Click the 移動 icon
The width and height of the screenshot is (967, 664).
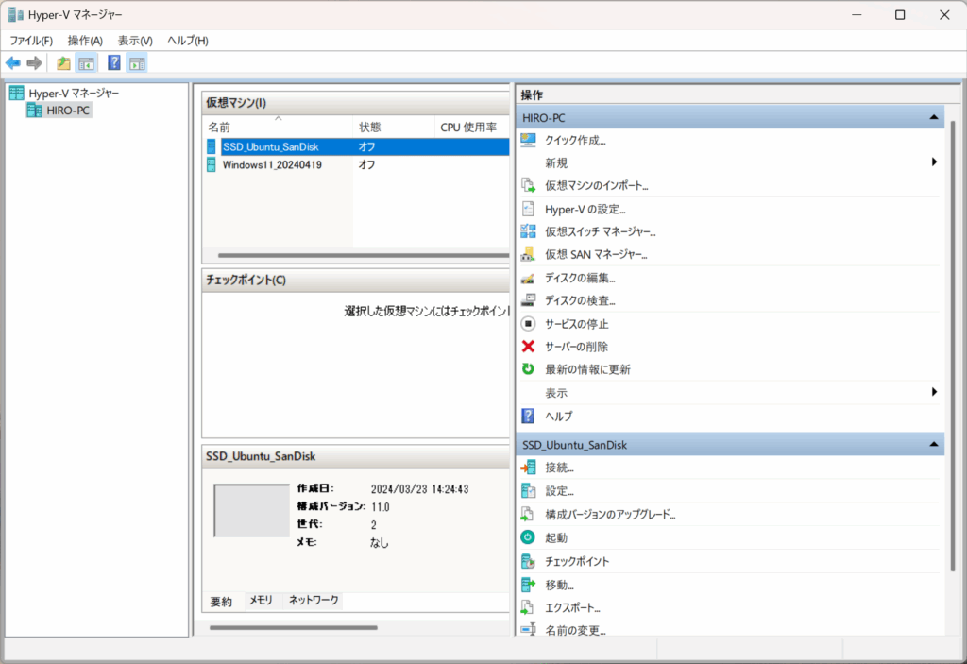pos(529,585)
